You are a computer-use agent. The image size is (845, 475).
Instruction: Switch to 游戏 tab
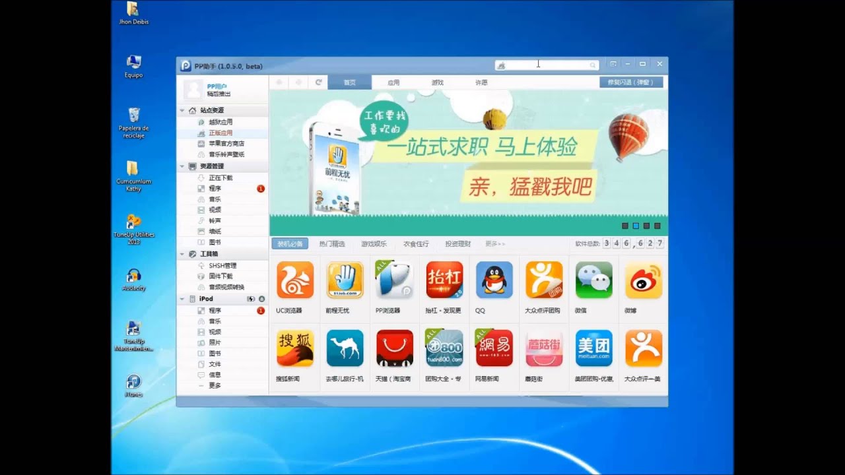click(x=437, y=82)
